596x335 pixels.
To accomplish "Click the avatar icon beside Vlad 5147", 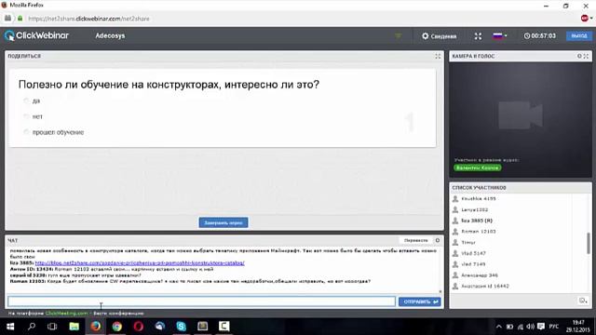I will coord(455,253).
